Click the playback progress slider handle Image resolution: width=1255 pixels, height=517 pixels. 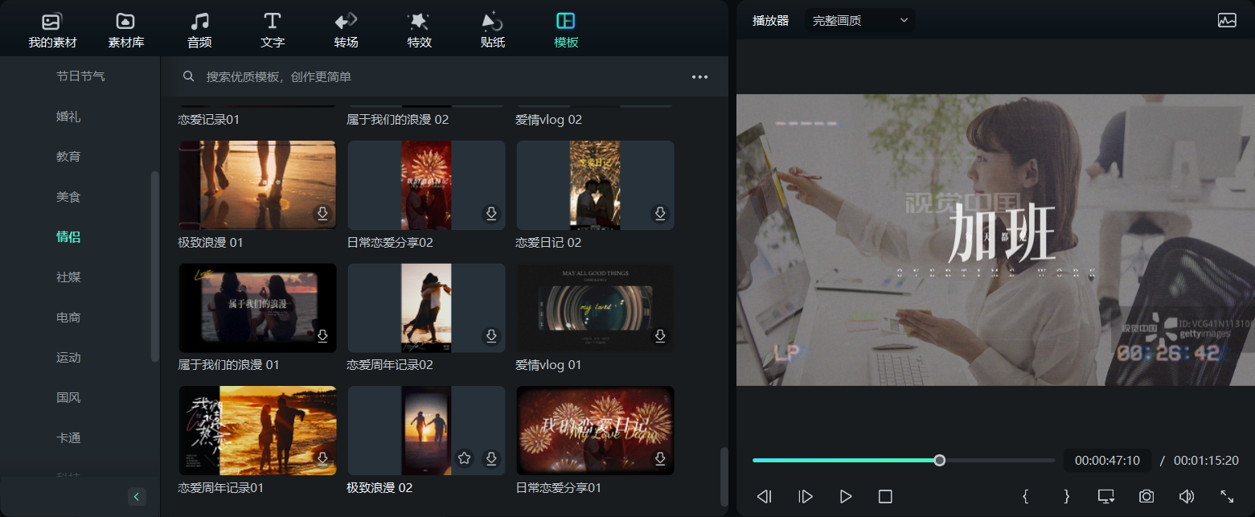pos(939,460)
